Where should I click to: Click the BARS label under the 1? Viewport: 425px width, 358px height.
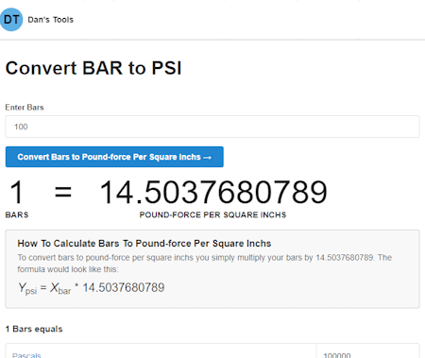(17, 215)
